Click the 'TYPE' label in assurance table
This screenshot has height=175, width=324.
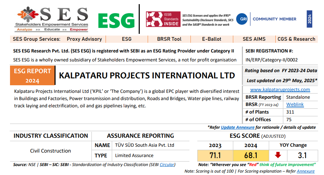(101, 156)
